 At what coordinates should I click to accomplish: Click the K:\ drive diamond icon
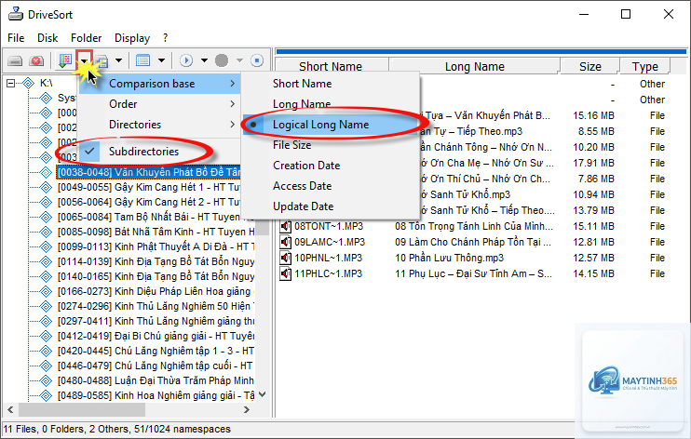click(x=28, y=83)
